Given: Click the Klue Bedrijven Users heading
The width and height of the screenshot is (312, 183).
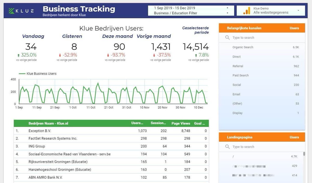Looking at the screenshot, I should pos(111,28).
